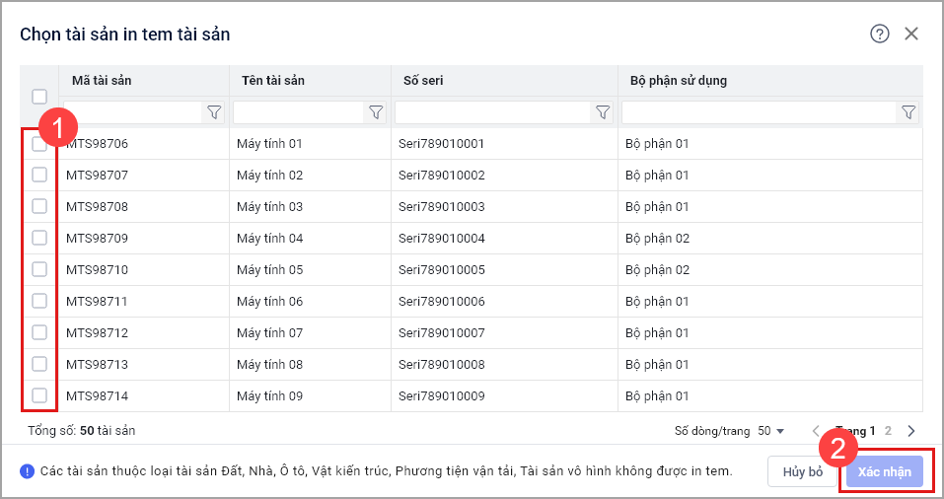Tick the checkbox for MTS98713
This screenshot has height=499, width=944.
39,364
